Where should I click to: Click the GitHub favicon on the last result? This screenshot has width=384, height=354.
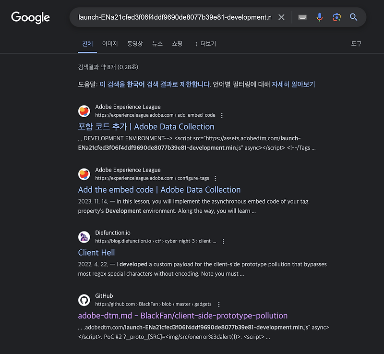point(84,300)
